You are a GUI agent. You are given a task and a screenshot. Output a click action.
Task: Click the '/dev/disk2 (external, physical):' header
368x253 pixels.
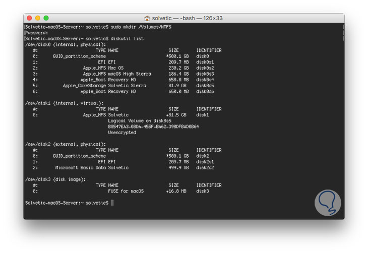coord(66,144)
